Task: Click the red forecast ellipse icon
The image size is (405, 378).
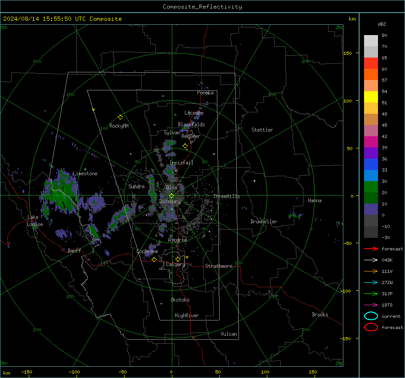Action: click(371, 327)
